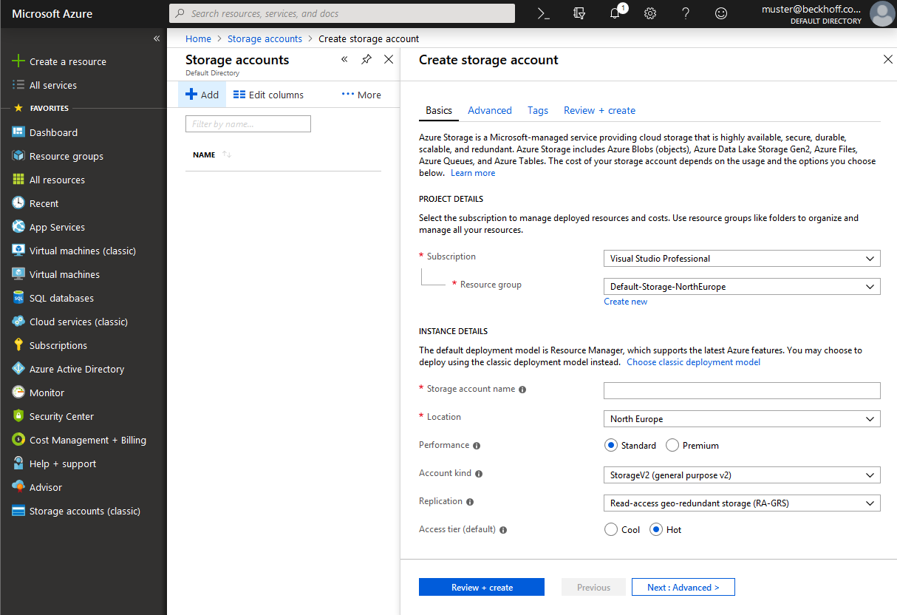Click the Azure Active Directory icon
Viewport: 897px width, 615px height.
[x=18, y=369]
